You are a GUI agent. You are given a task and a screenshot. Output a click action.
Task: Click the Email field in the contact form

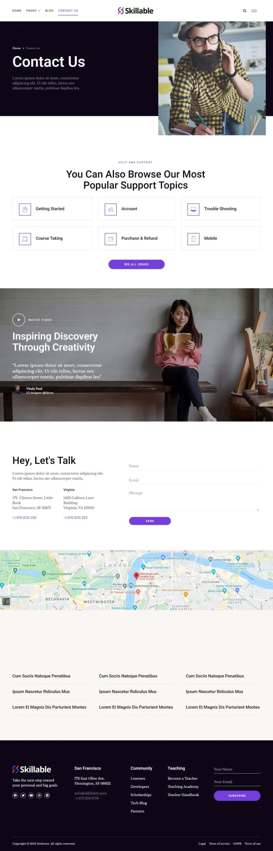[x=194, y=480]
